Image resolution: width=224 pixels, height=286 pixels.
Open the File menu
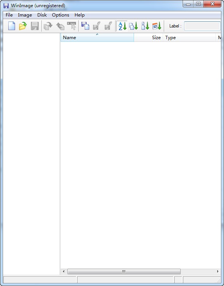pyautogui.click(x=9, y=15)
